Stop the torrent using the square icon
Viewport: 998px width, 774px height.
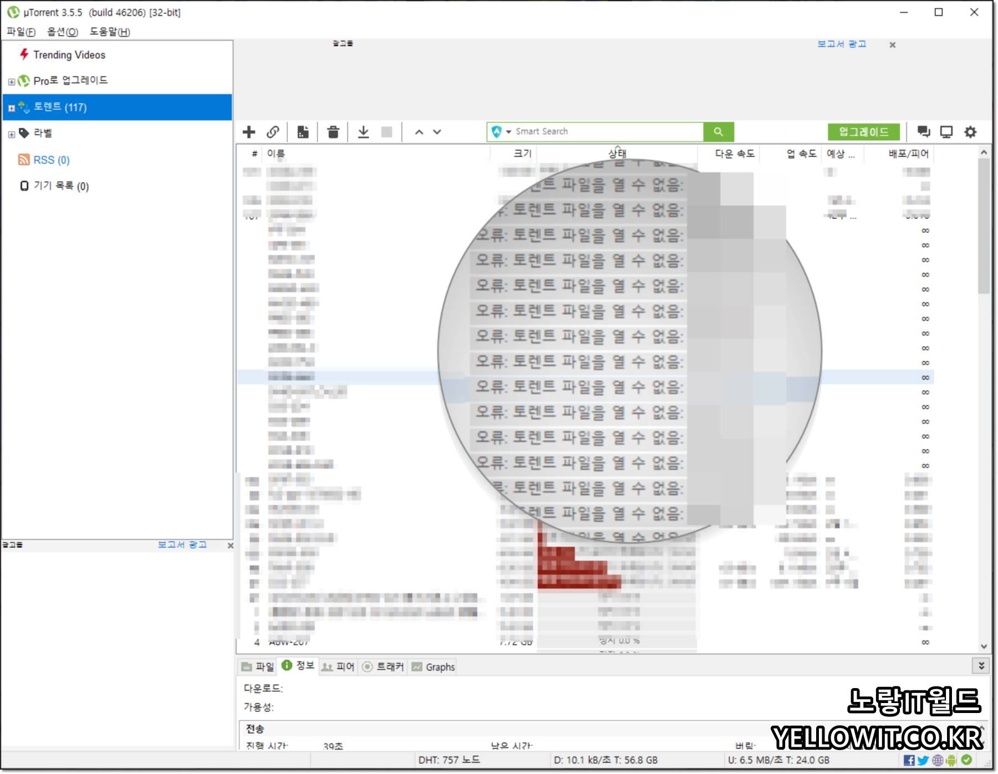pos(387,132)
